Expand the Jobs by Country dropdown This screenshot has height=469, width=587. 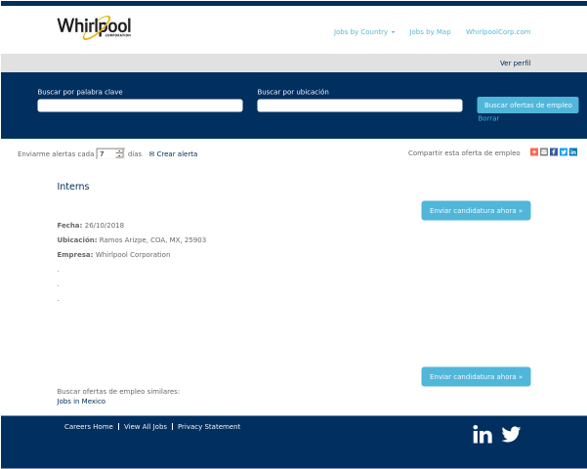(x=363, y=32)
